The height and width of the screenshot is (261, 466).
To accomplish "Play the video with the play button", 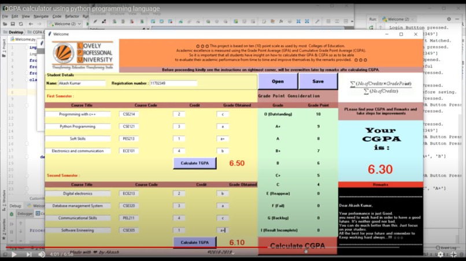I will tap(14, 254).
